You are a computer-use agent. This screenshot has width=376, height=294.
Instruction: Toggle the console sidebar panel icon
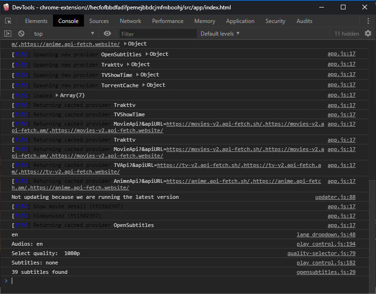pyautogui.click(x=8, y=34)
